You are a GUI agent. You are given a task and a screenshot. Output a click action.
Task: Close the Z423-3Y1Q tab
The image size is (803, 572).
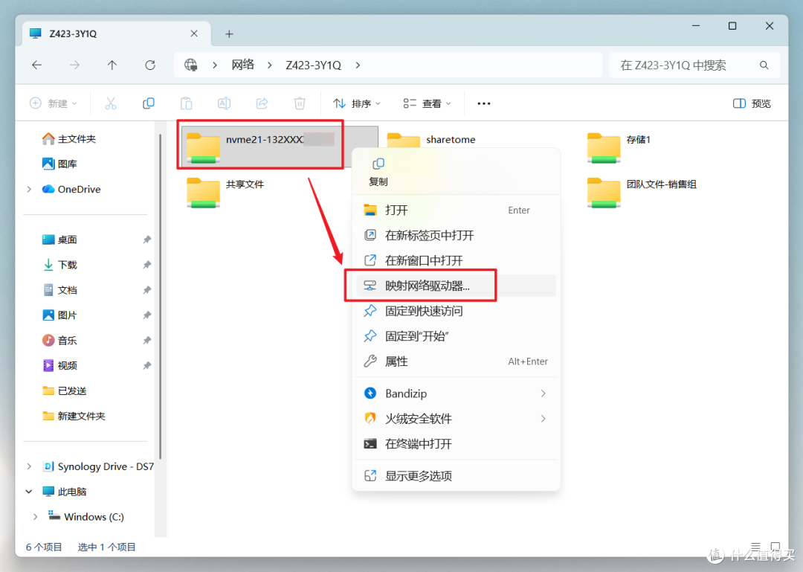194,33
